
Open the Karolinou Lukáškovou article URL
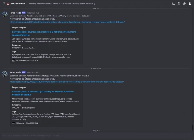pyautogui.click(x=67, y=22)
